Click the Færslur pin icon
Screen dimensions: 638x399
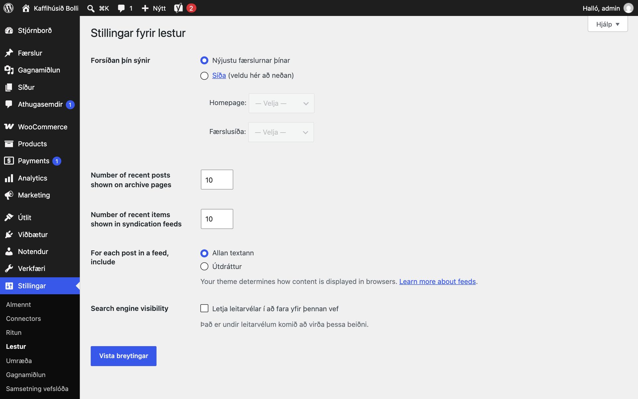tap(9, 53)
